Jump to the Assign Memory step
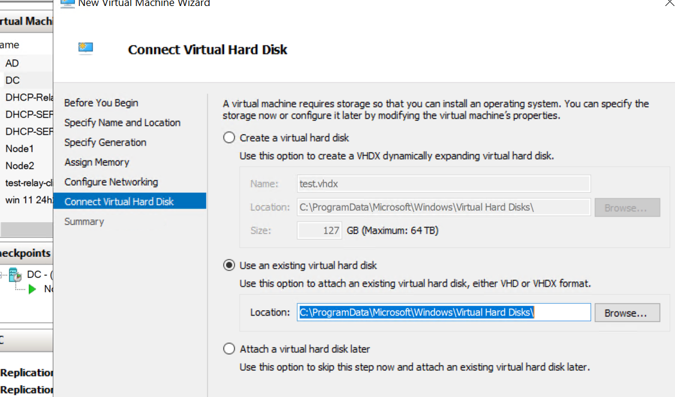The image size is (675, 397). [x=97, y=162]
